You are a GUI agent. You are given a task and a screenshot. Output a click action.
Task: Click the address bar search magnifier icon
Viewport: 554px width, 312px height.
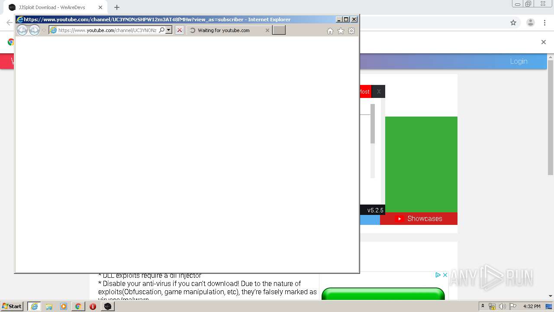[162, 30]
